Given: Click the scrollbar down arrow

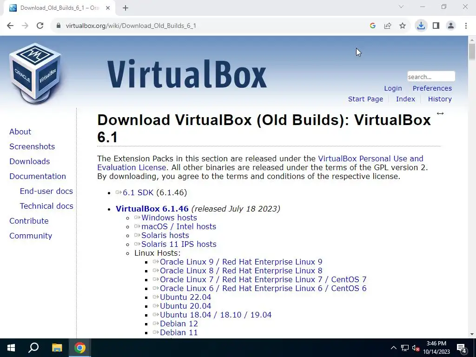Looking at the screenshot, I should click(472, 334).
